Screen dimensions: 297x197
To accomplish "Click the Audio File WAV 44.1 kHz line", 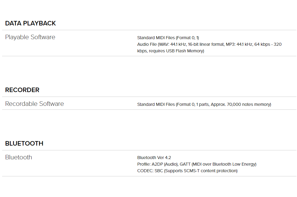I will [x=209, y=44].
